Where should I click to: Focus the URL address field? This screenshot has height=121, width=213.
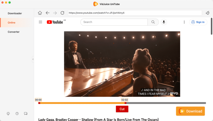click(135, 13)
